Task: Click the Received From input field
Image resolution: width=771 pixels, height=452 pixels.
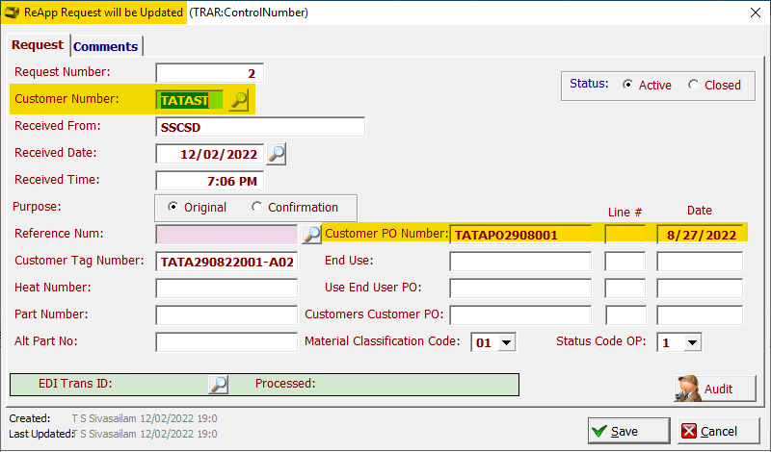Action: click(260, 127)
